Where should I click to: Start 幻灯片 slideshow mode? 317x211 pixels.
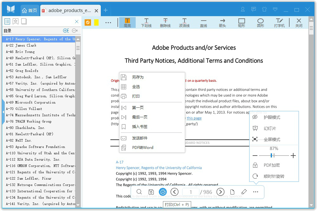coord(274,128)
